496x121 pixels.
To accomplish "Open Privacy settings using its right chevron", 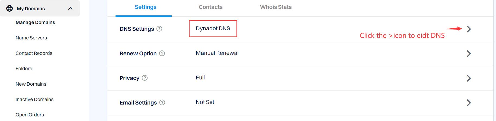I will coord(469,78).
